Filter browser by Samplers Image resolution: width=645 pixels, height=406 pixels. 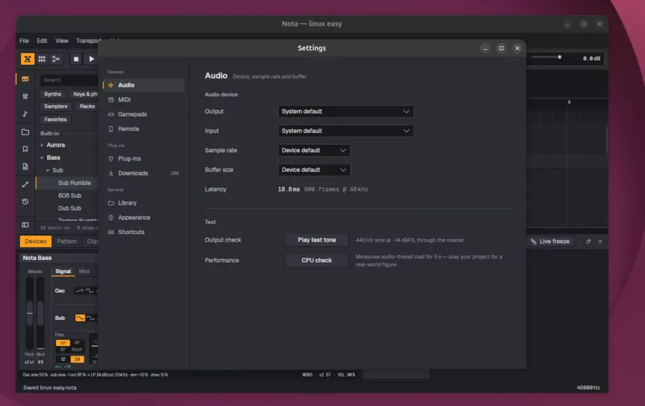[55, 106]
